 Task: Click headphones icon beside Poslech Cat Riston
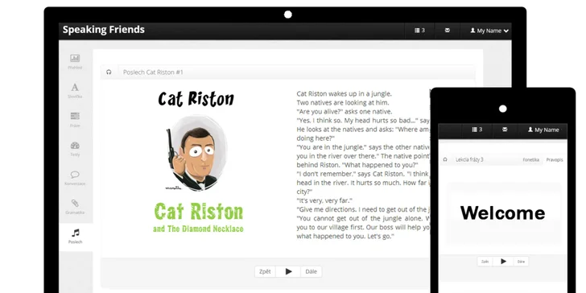pos(109,72)
